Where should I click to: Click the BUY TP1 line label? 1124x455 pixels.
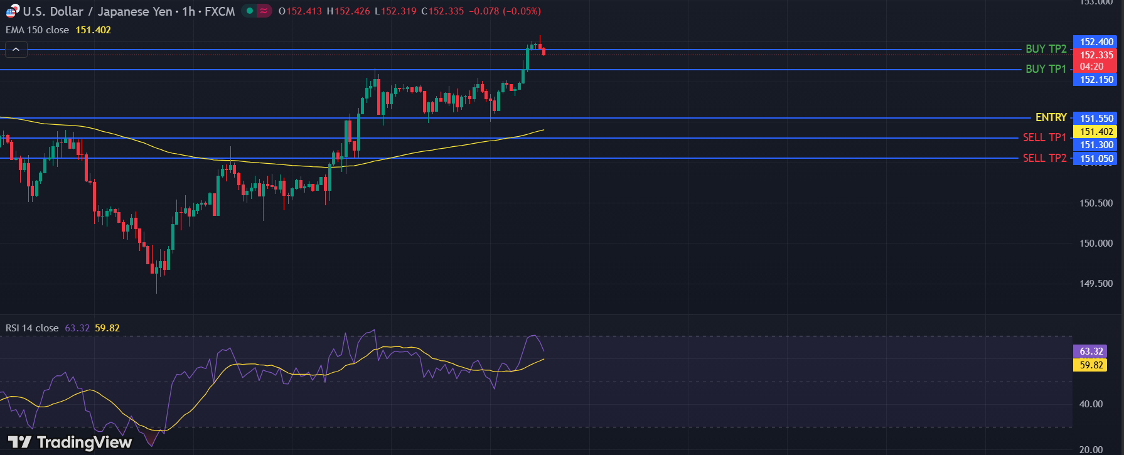1046,69
